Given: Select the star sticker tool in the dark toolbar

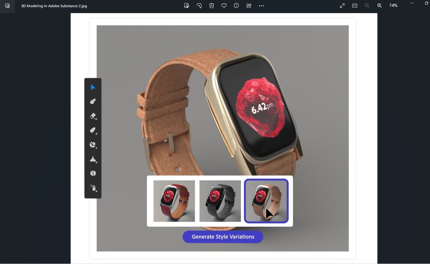Looking at the screenshot, I should click(x=93, y=145).
